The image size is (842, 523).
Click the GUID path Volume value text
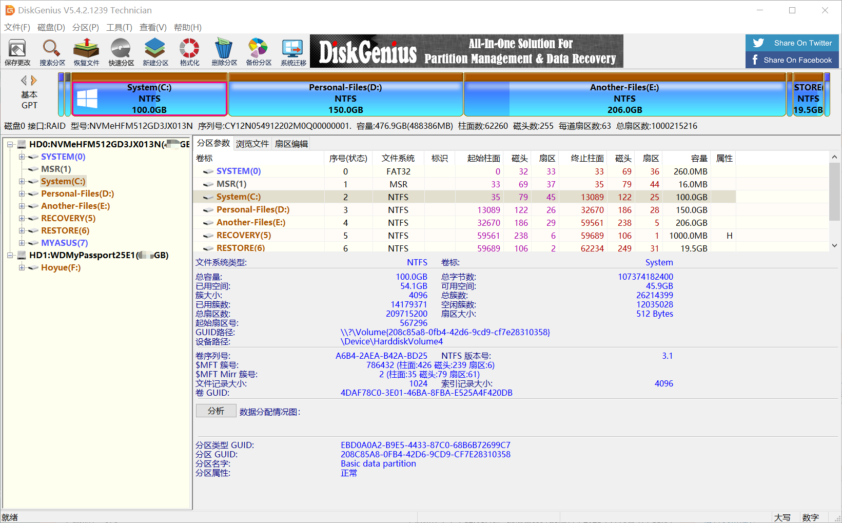tap(445, 332)
